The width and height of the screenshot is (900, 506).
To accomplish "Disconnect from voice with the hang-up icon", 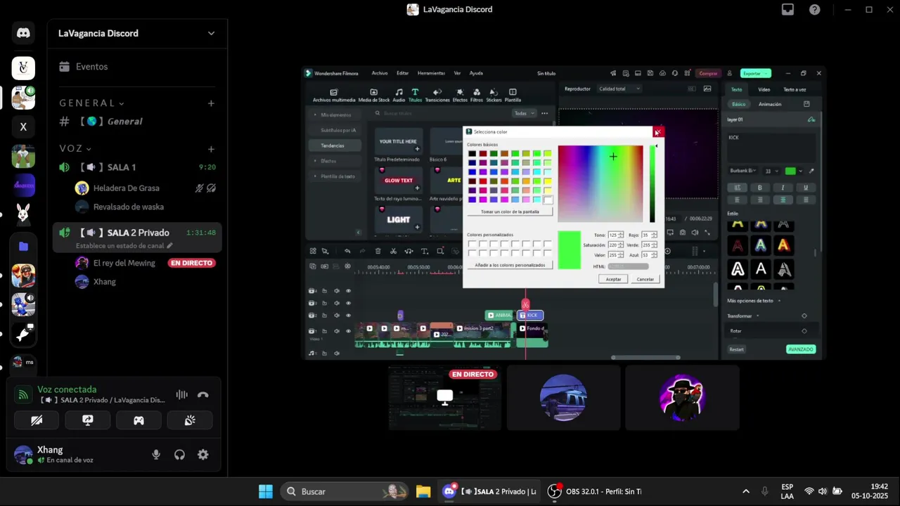I will [x=203, y=394].
